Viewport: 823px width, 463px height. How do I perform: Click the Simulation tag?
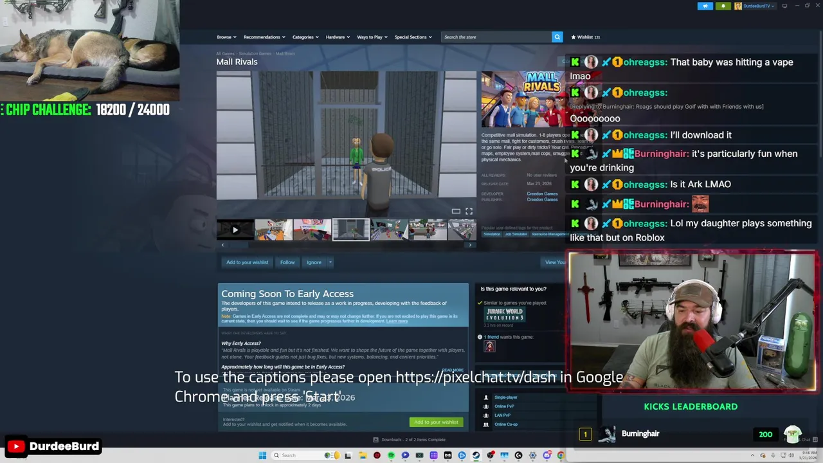click(x=492, y=234)
